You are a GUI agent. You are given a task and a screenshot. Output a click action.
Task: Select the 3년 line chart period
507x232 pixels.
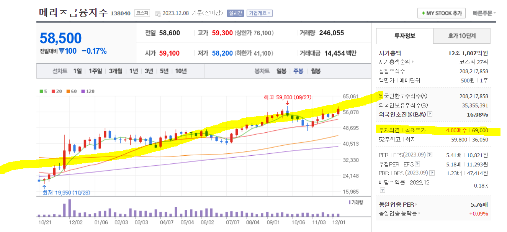tap(149, 71)
